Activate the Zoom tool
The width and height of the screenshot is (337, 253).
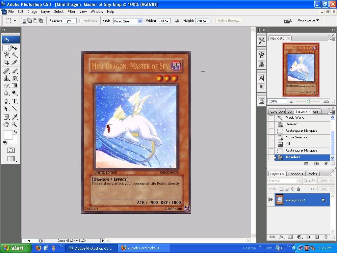(14, 124)
